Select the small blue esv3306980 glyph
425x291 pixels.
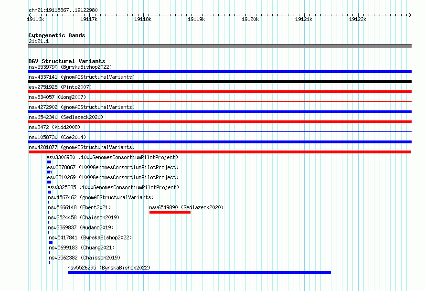[49, 162]
